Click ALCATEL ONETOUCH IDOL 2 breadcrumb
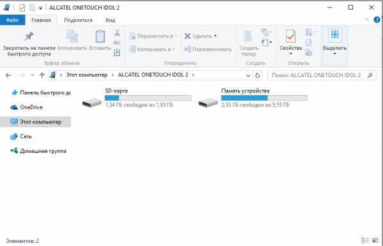 click(x=153, y=75)
